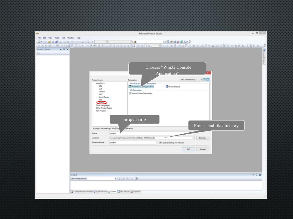Screen dimensions: 293x219
Task: Click into the Solution Name field
Action: coord(133,143)
